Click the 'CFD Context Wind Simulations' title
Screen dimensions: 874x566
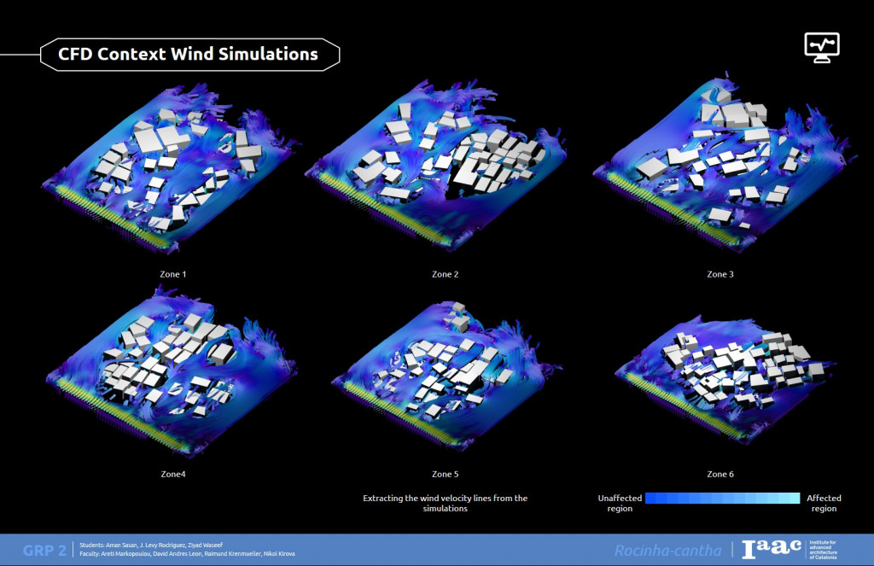[188, 55]
